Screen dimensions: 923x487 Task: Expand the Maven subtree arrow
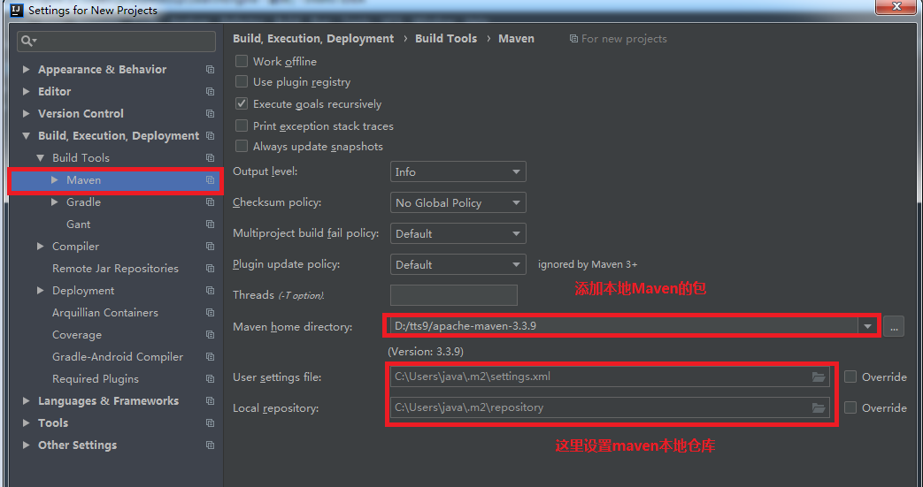point(54,180)
